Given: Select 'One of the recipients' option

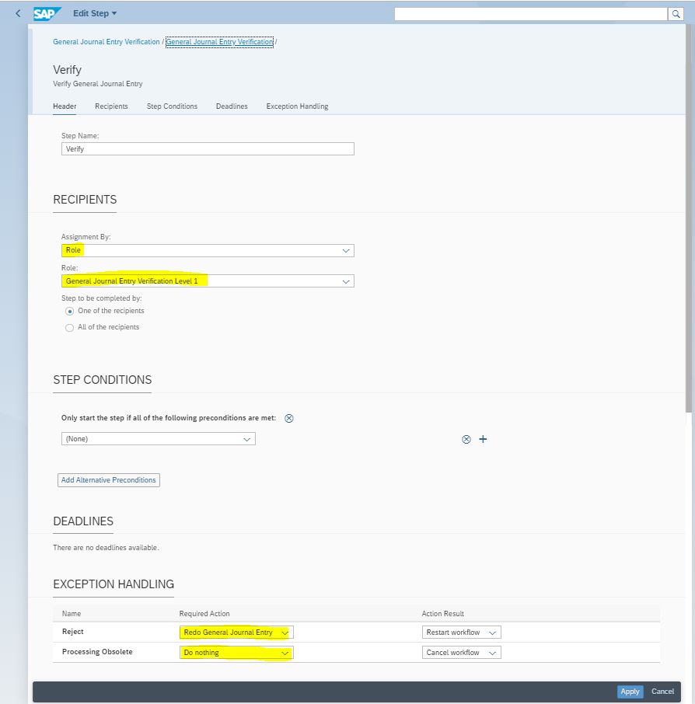Looking at the screenshot, I should [70, 311].
